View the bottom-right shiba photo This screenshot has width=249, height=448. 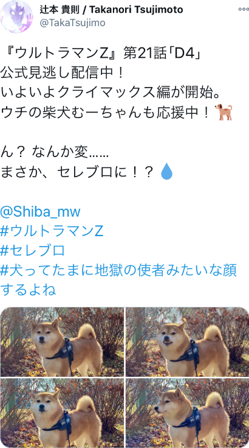(x=188, y=413)
